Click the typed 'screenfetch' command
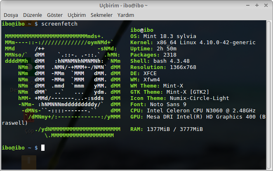The height and width of the screenshot is (171, 273). click(59, 24)
